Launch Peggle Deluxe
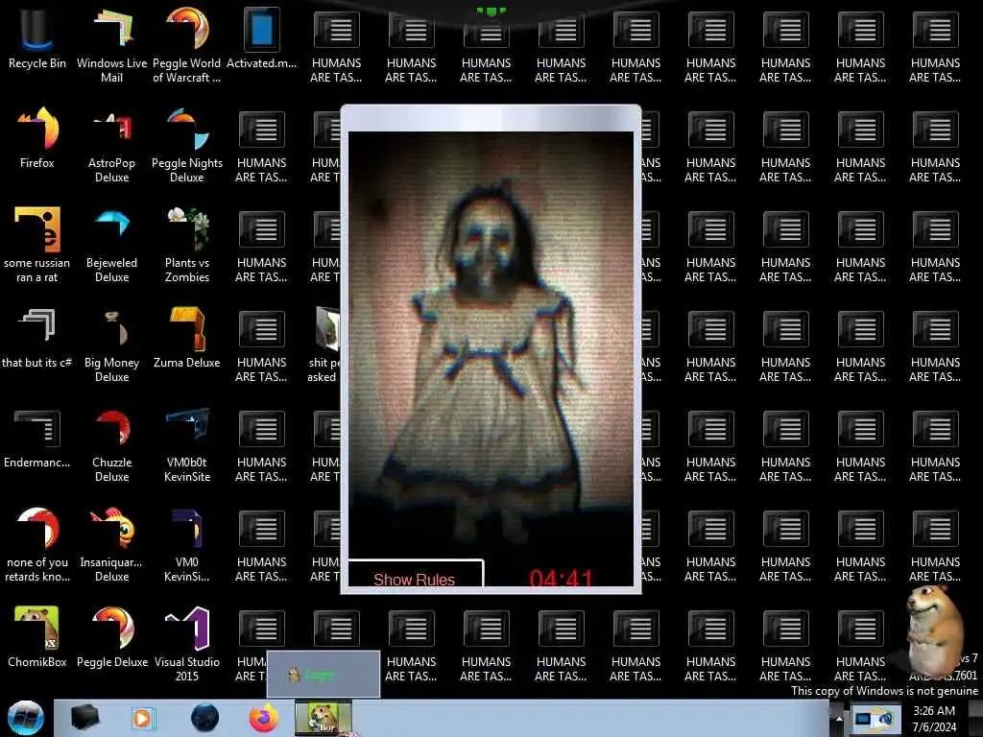Screen dimensions: 983x737 [x=111, y=637]
